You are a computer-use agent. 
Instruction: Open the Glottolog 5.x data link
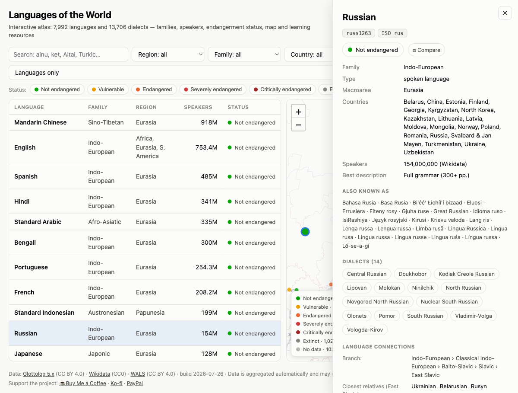coord(39,374)
